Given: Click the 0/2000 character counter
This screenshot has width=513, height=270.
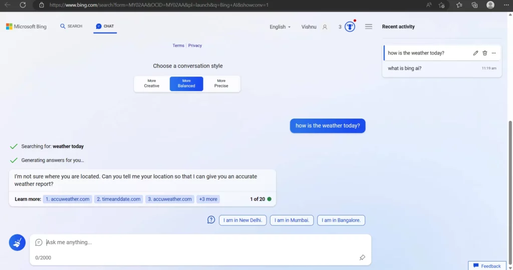Looking at the screenshot, I should (43, 257).
